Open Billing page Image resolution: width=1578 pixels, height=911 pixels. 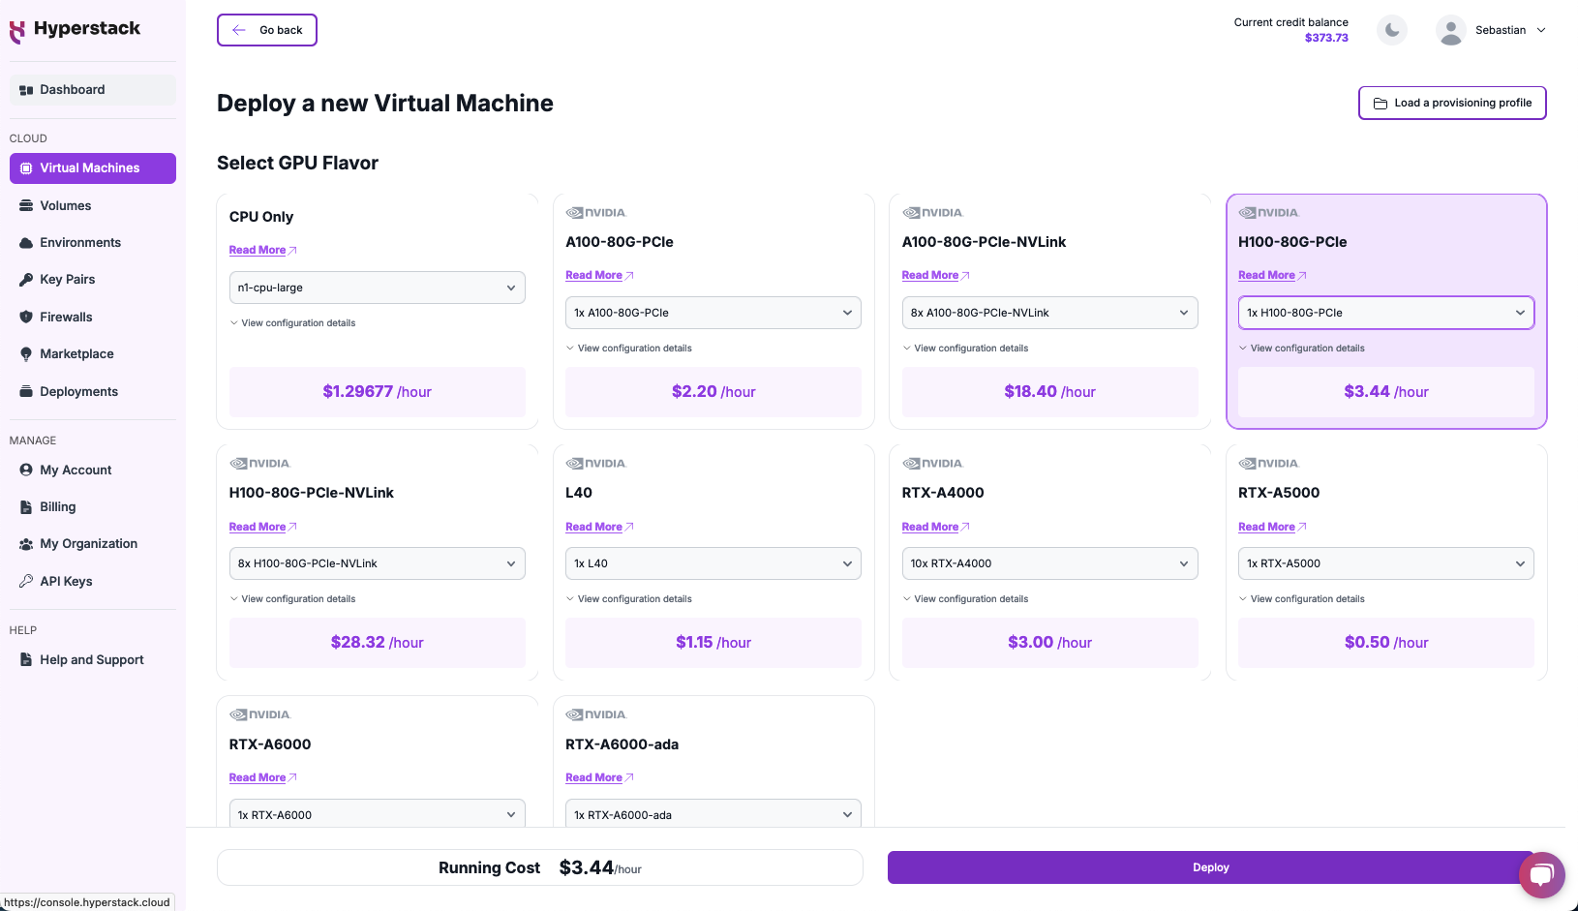click(57, 507)
